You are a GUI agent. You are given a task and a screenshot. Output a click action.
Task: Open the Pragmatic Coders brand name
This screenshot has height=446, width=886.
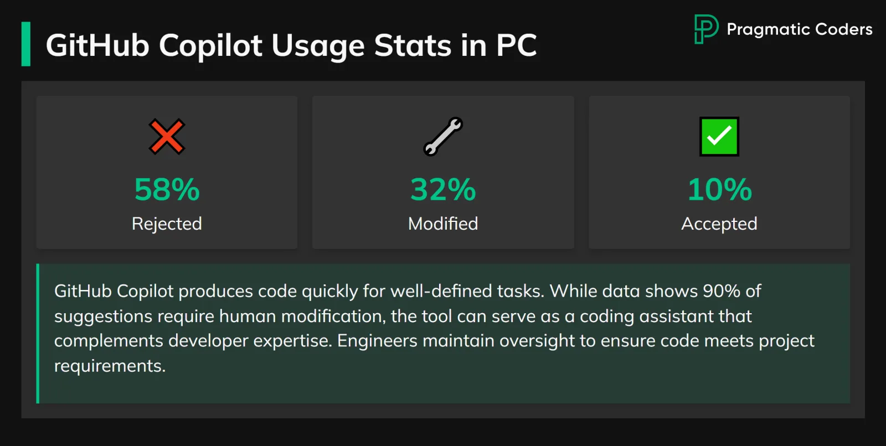[799, 29]
